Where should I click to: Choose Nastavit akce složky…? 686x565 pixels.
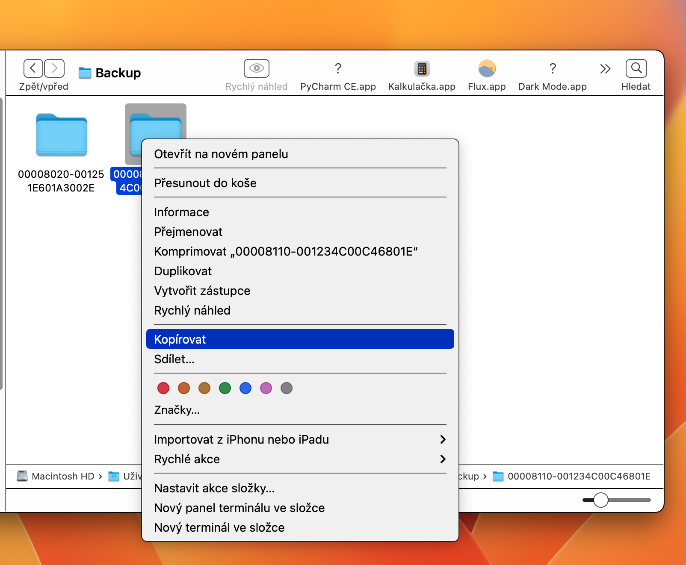tap(300, 488)
